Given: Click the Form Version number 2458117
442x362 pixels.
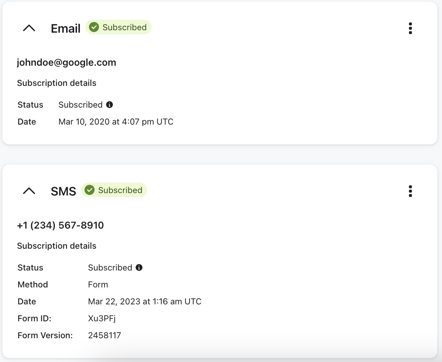Looking at the screenshot, I should click(104, 335).
